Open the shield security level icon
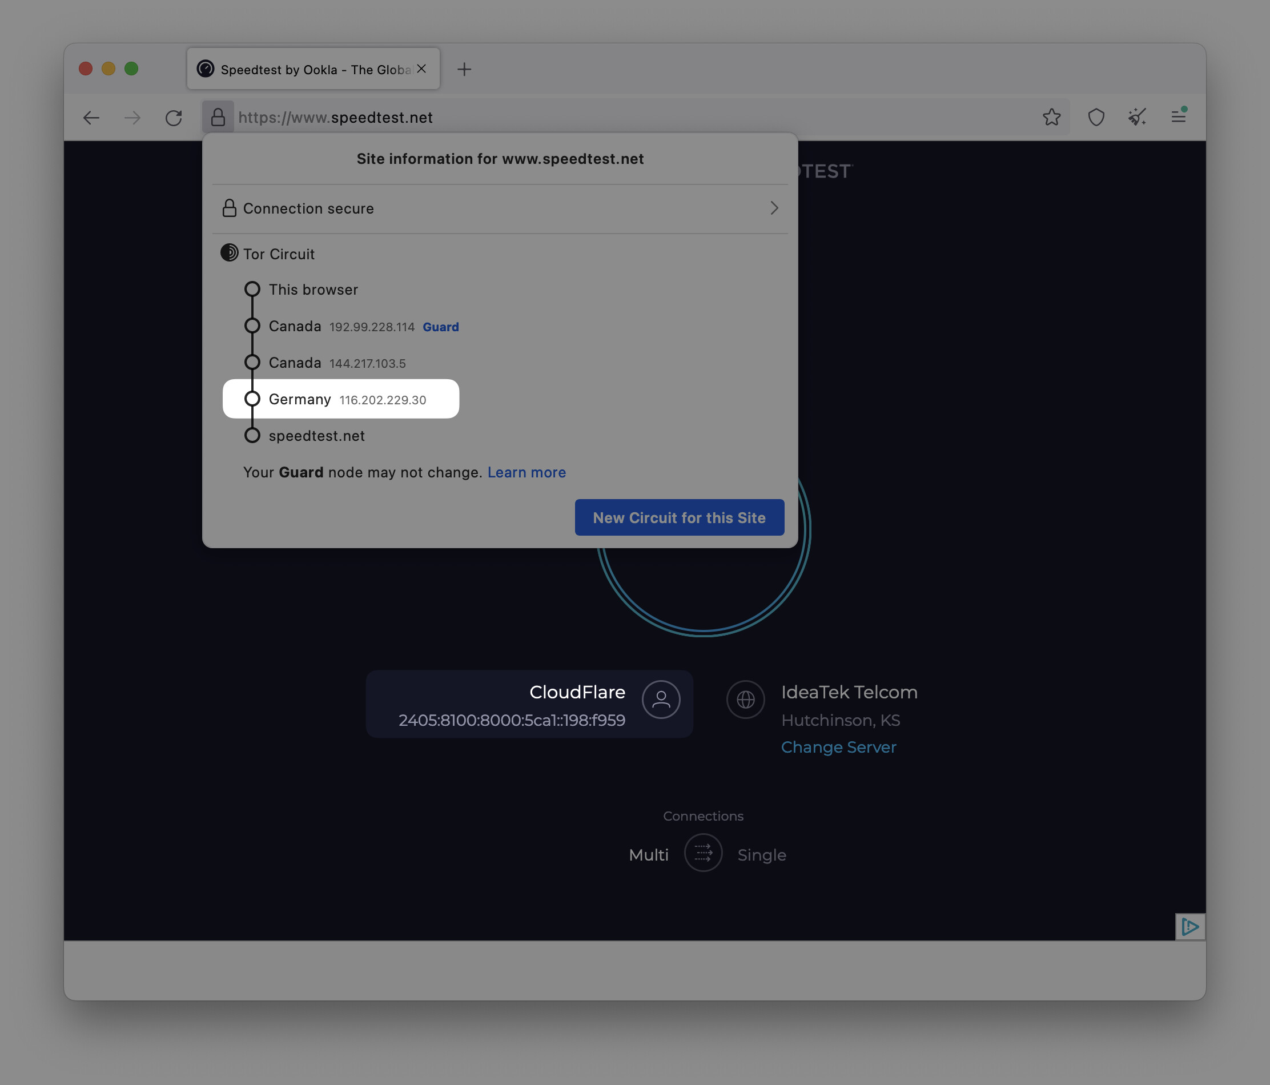The width and height of the screenshot is (1270, 1085). coord(1096,116)
